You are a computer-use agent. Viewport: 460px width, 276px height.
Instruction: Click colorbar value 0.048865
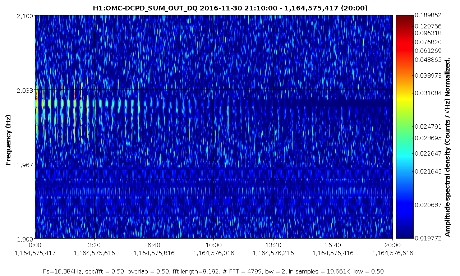click(428, 60)
